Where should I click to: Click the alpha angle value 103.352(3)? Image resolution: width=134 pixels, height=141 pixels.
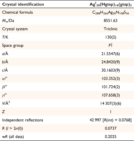[110, 78]
